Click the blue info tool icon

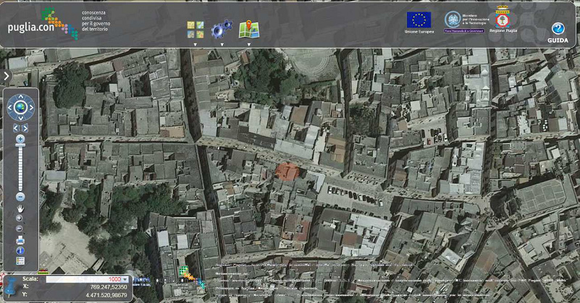pyautogui.click(x=20, y=251)
